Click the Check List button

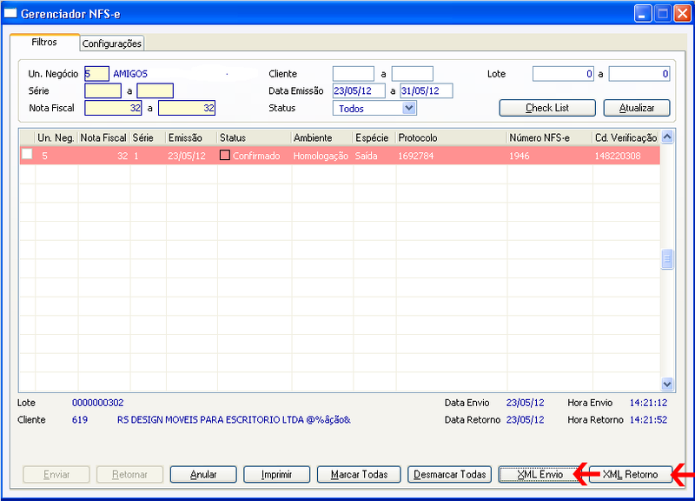click(547, 108)
